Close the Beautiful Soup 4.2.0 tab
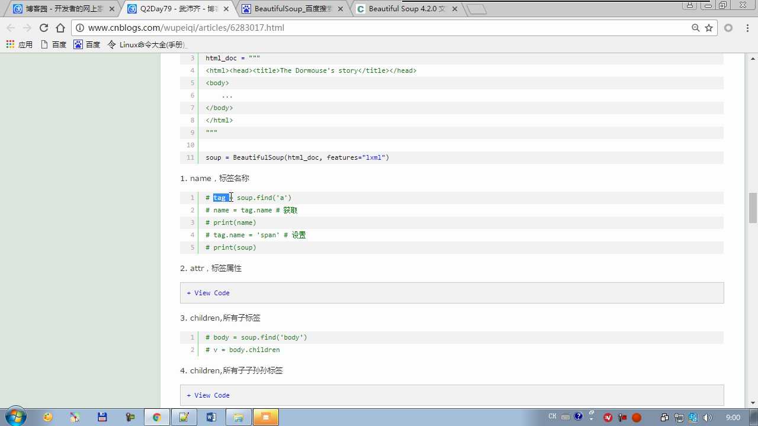This screenshot has width=758, height=426. pos(455,9)
